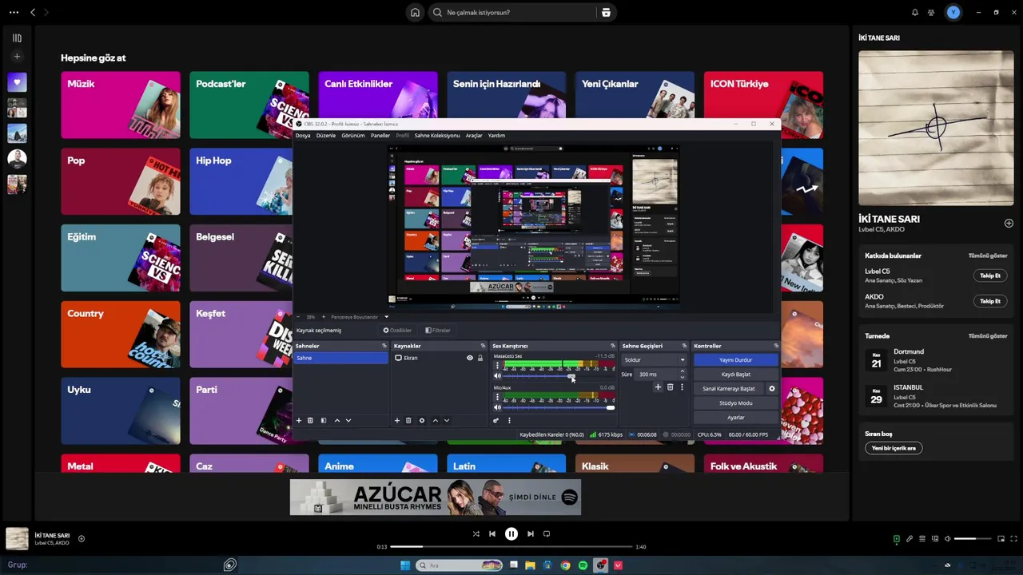Viewport: 1023px width, 575px height.
Task: Open the Ses Karıştırıcı bottom three-dot menu
Action: coord(510,420)
